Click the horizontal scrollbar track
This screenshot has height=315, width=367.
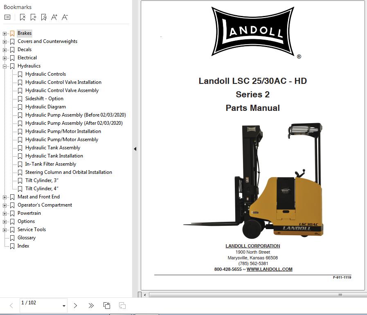(x=257, y=295)
